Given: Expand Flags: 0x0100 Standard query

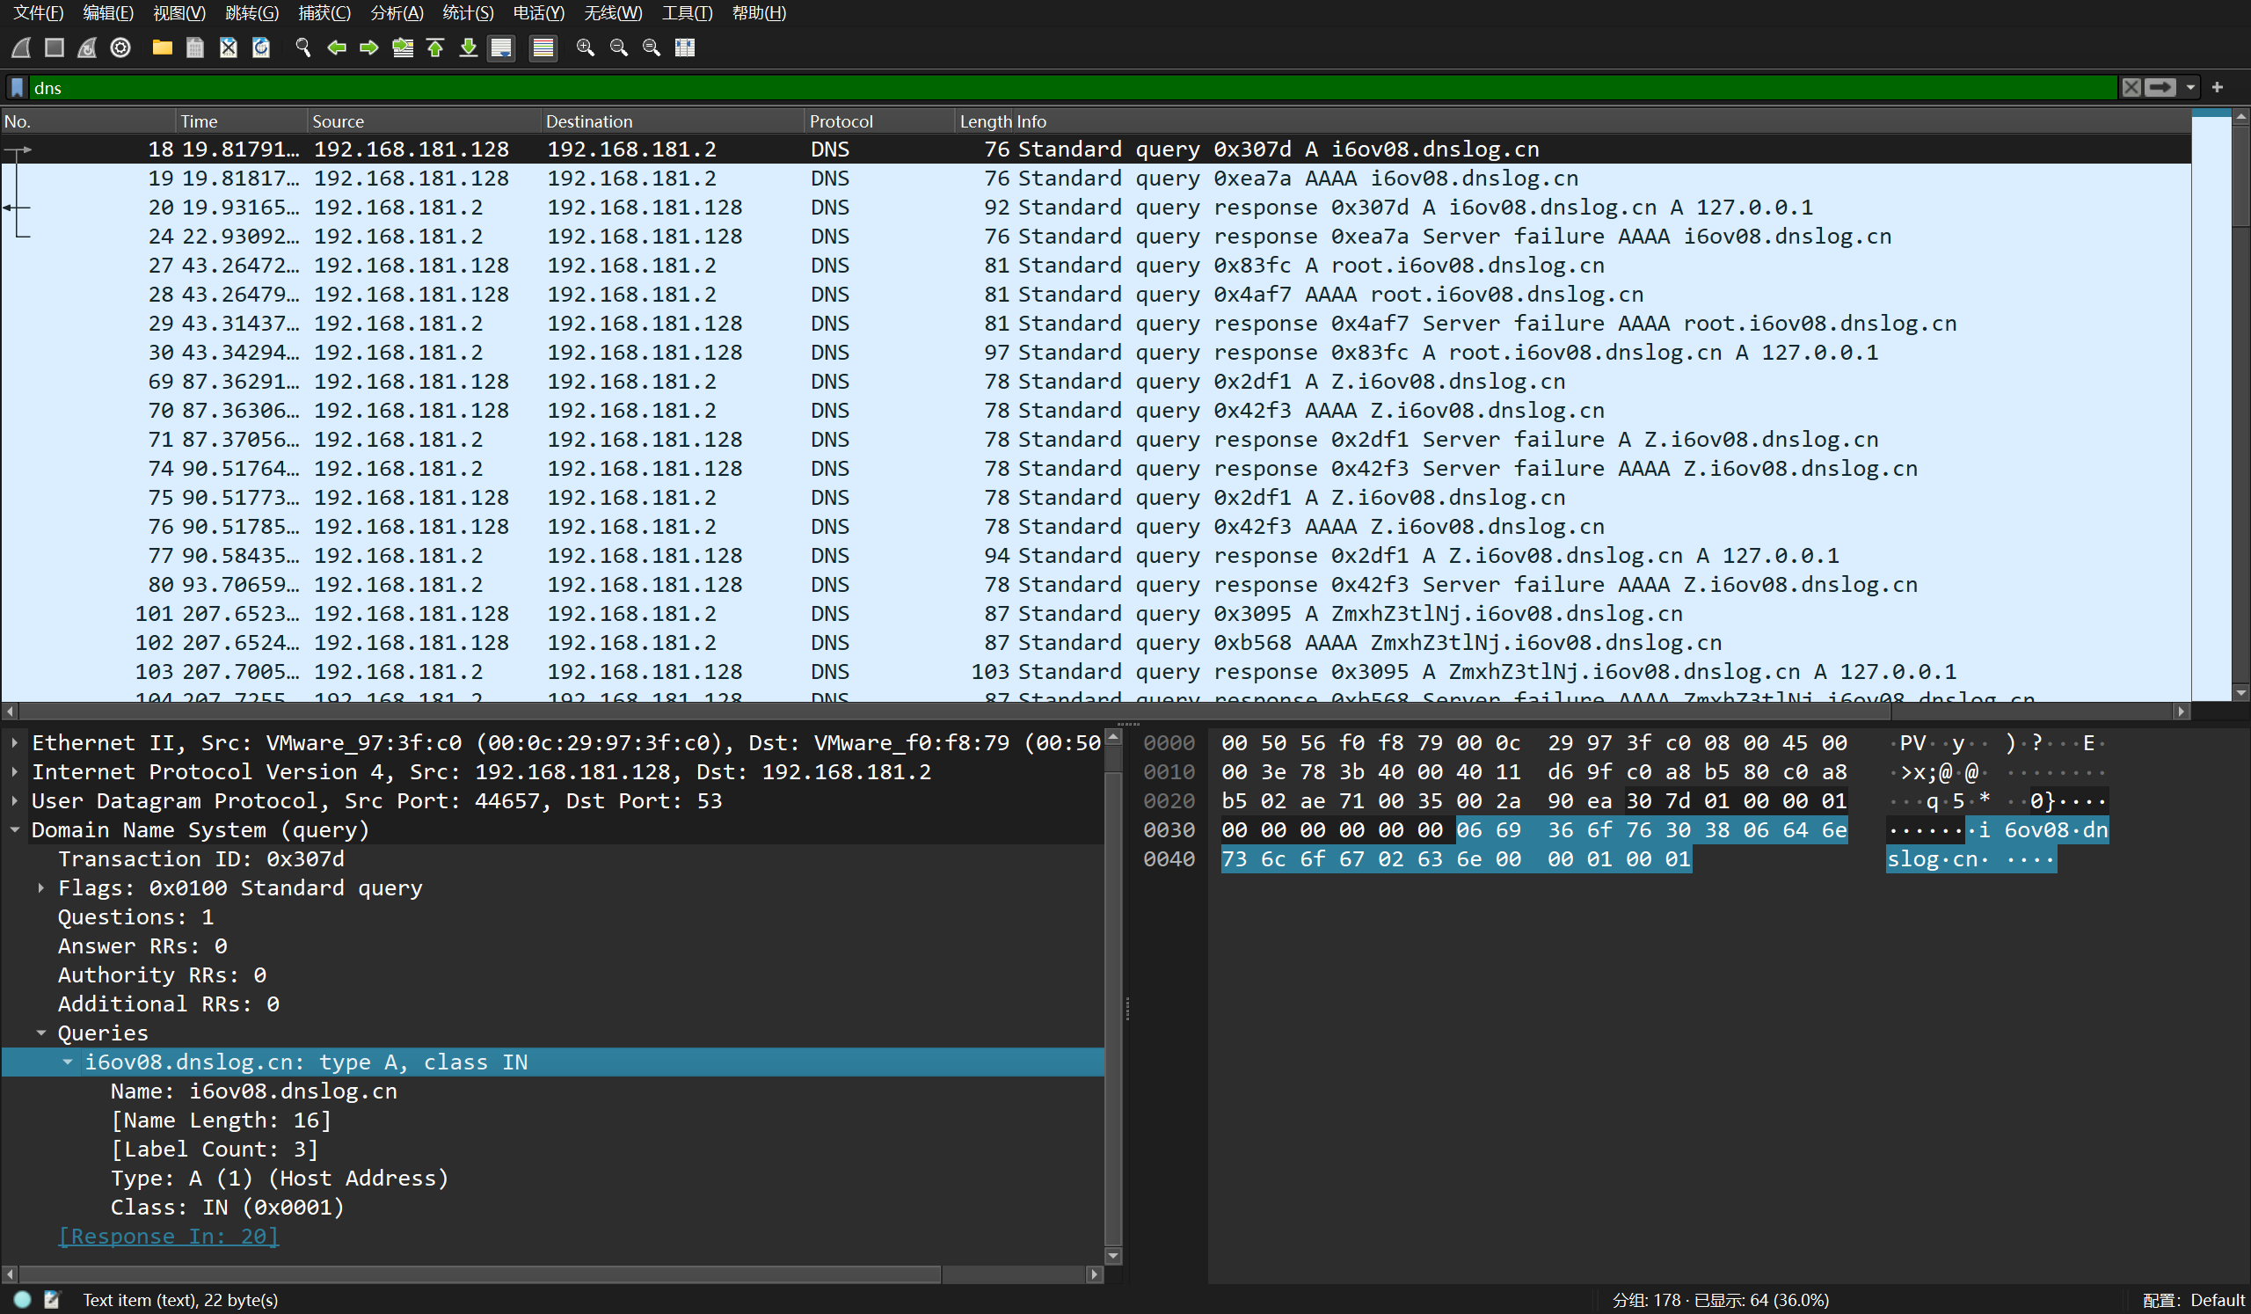Looking at the screenshot, I should 41,888.
